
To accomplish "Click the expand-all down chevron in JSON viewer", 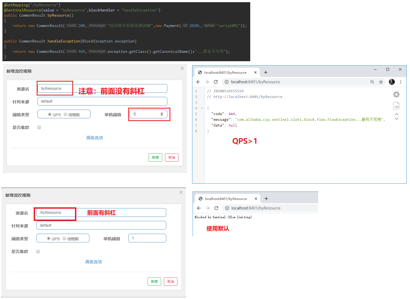I will [397, 119].
